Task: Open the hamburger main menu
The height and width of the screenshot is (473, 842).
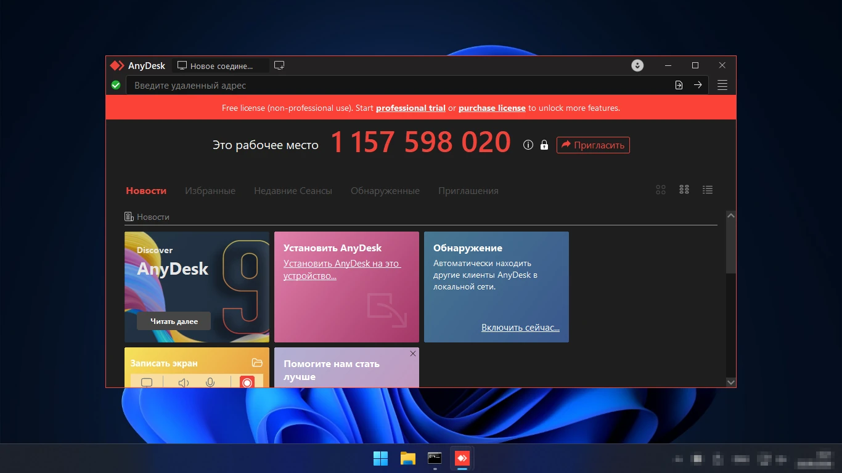Action: click(x=722, y=85)
